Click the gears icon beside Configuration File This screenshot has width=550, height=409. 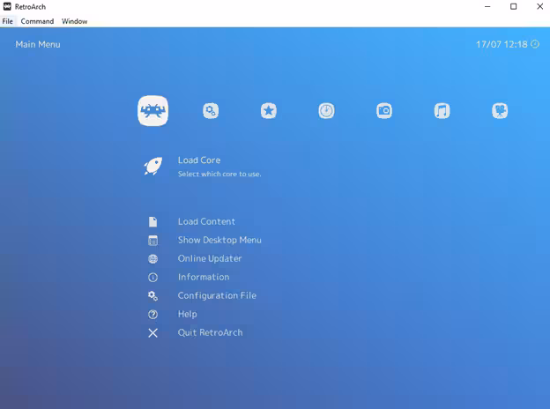153,296
